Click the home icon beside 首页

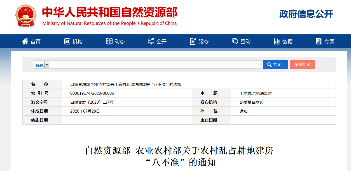tap(25, 41)
